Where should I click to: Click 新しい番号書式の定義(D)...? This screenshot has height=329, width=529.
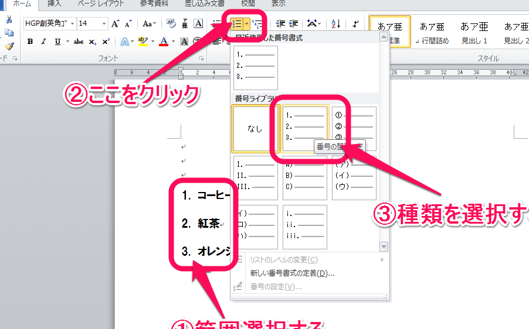(292, 273)
